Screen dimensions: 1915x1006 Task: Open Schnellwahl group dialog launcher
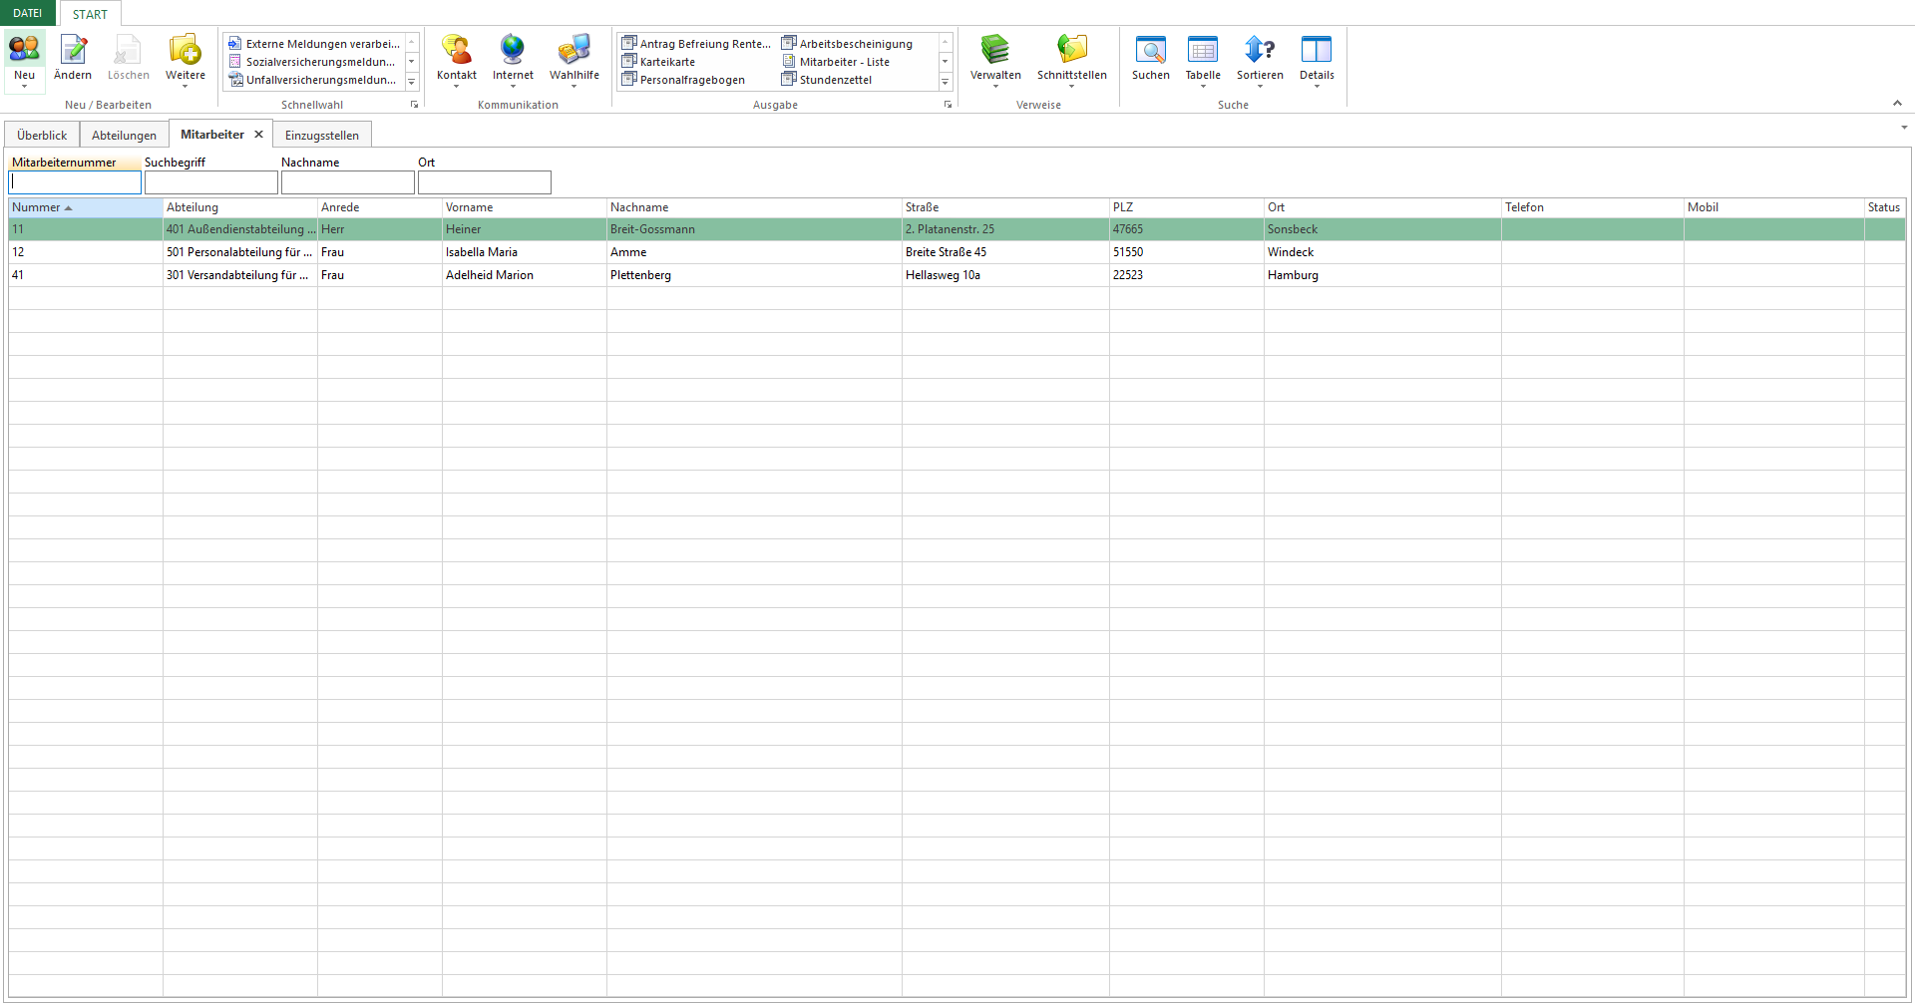point(414,105)
